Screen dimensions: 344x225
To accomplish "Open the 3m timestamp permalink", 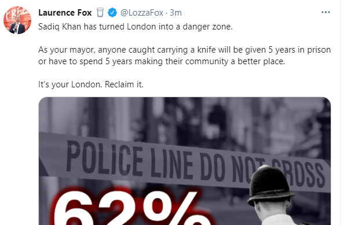I will tap(175, 13).
